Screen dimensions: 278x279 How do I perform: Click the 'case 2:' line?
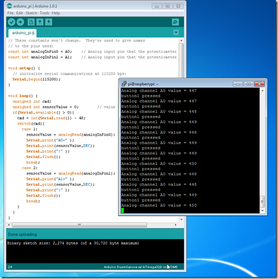coord(29,168)
